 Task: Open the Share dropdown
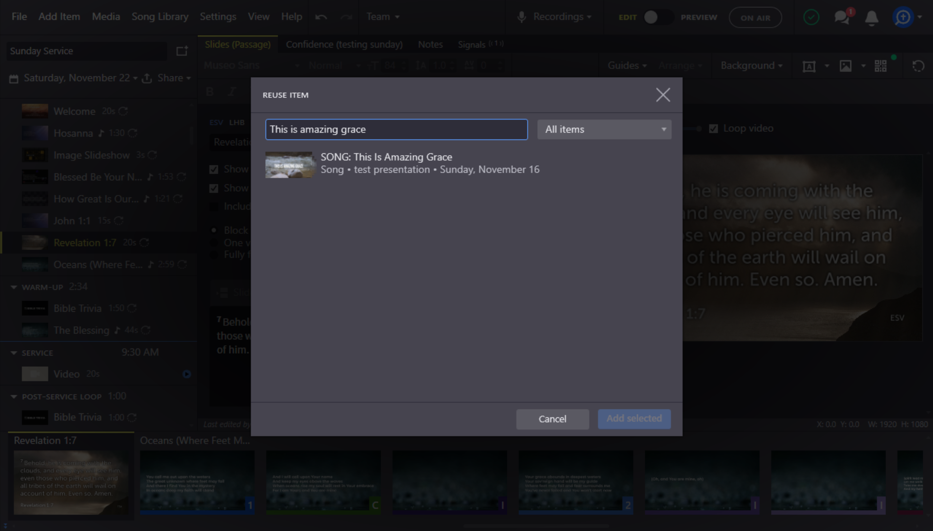click(174, 78)
